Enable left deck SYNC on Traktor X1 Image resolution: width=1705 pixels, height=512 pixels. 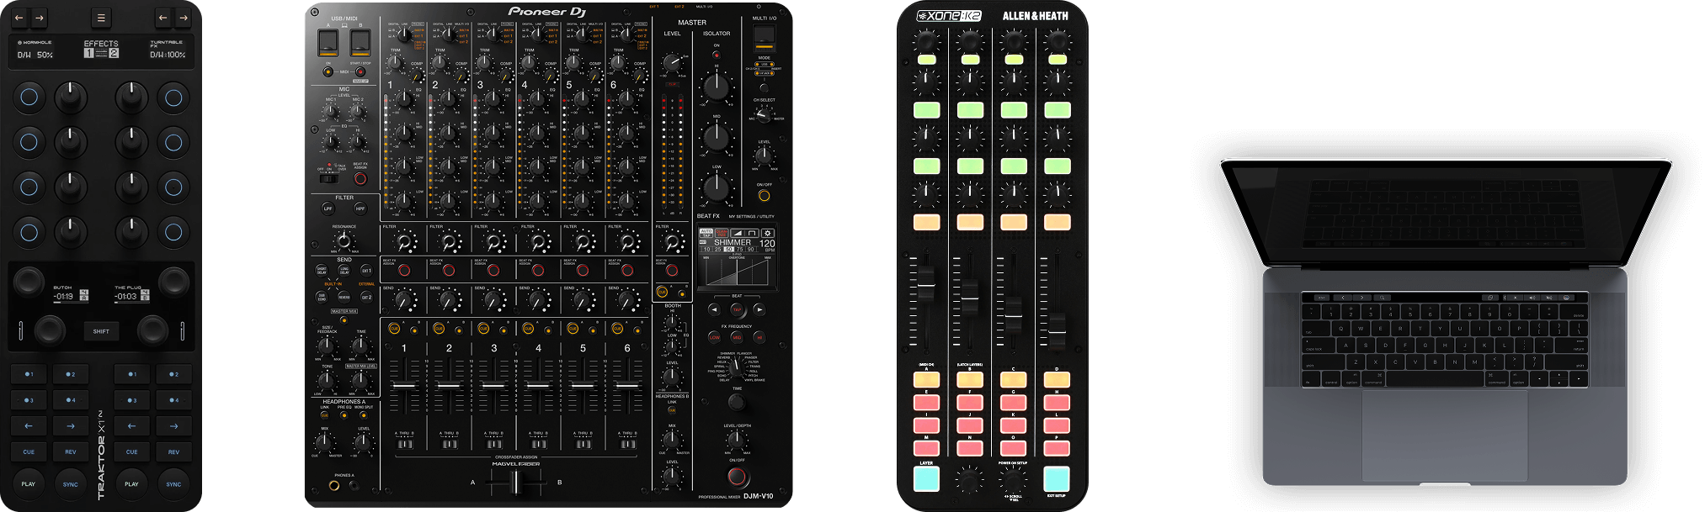tap(71, 483)
